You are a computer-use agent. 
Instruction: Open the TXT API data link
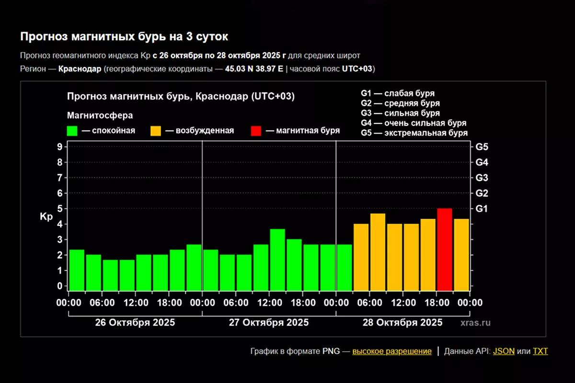pyautogui.click(x=540, y=351)
